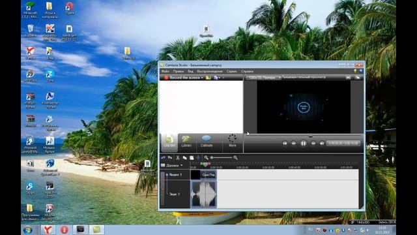Open the Produce and share dropdown arrow
Image resolution: width=417 pixels, height=235 pixels.
coord(220,78)
